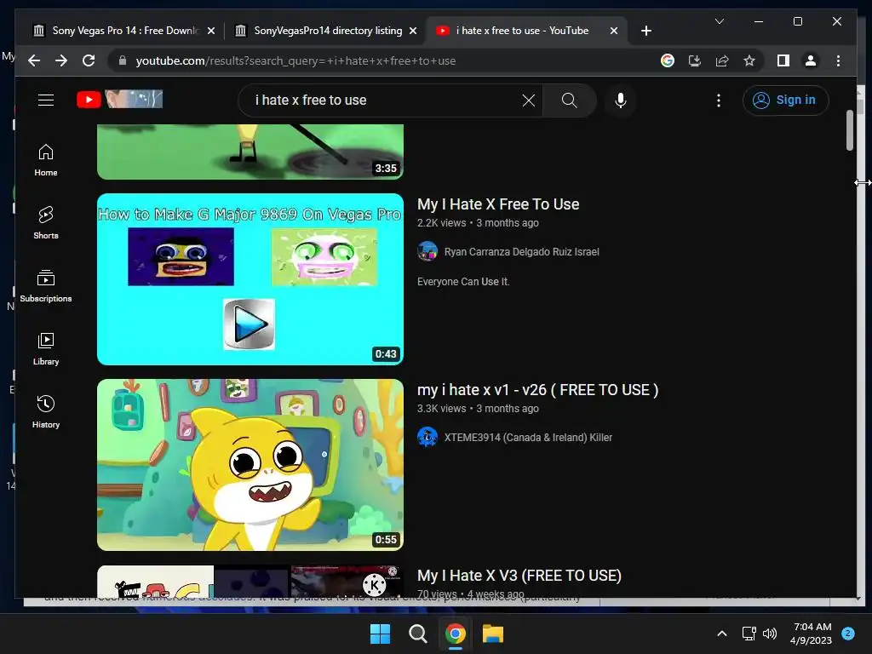Open the My I Hate X V3 thumbnail

pos(250,582)
